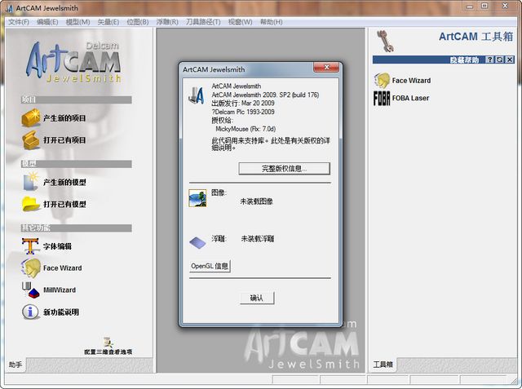Click the wrench icon in toolbox header

(x=385, y=41)
